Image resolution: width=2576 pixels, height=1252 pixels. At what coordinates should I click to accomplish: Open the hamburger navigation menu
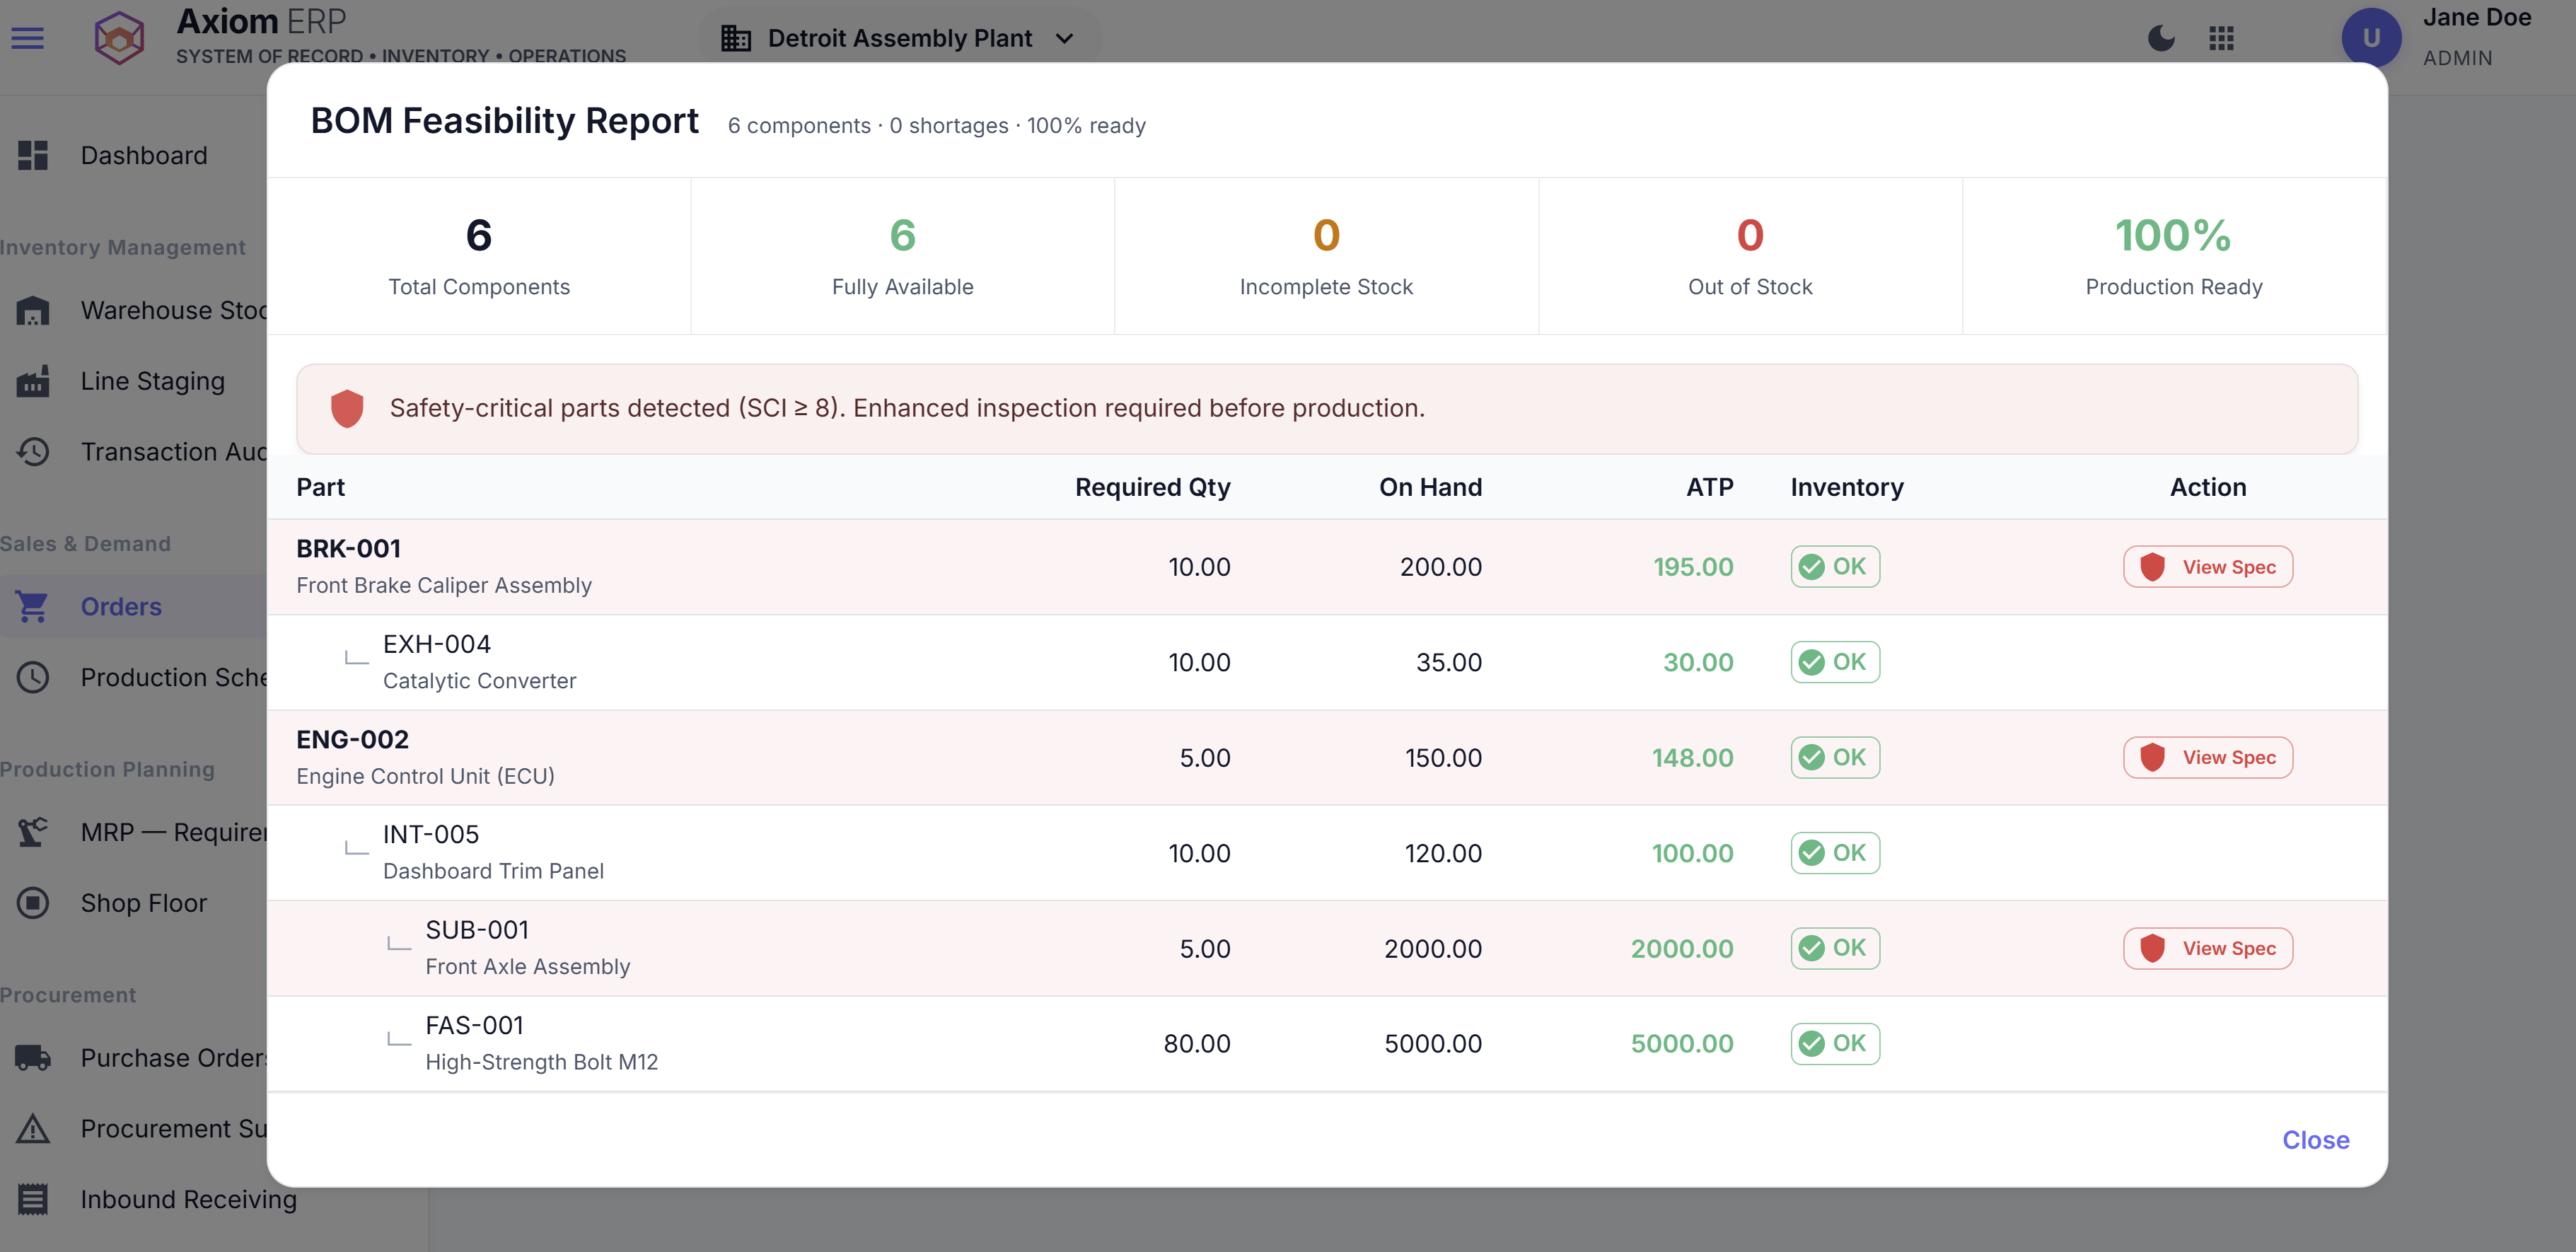pos(28,38)
